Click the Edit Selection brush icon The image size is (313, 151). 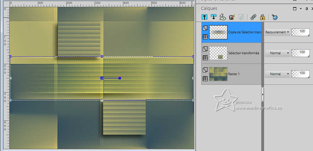coord(232,17)
